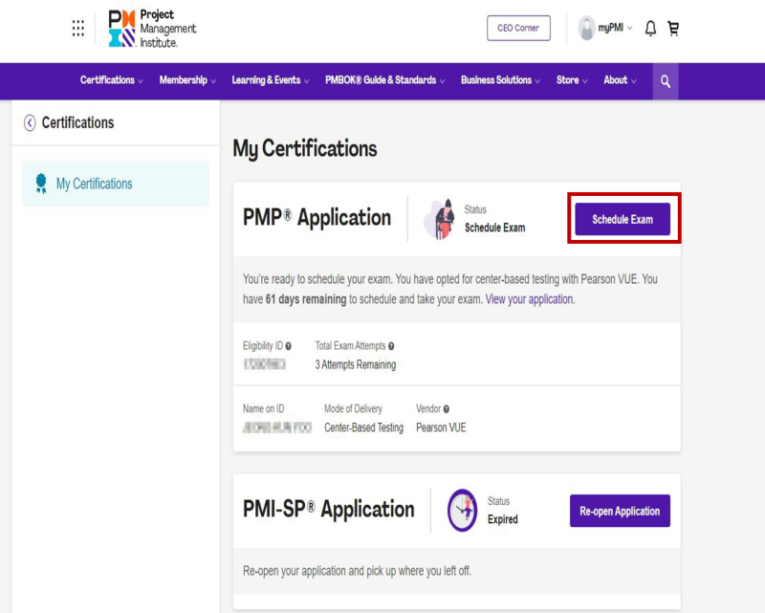The width and height of the screenshot is (765, 613).
Task: Click the Eligibility ID help icon
Action: tap(288, 345)
